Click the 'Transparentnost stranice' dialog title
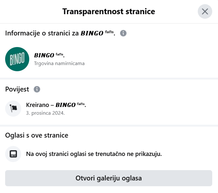 click(109, 12)
